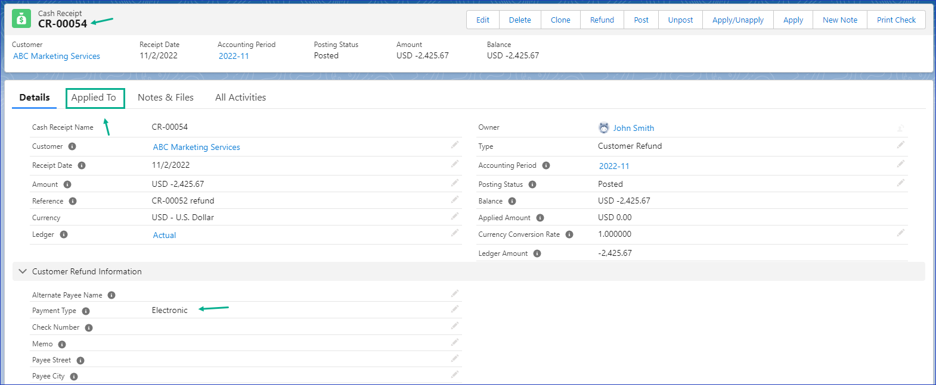Click the 'Electronic' payment type value
This screenshot has height=385, width=936.
coord(170,310)
